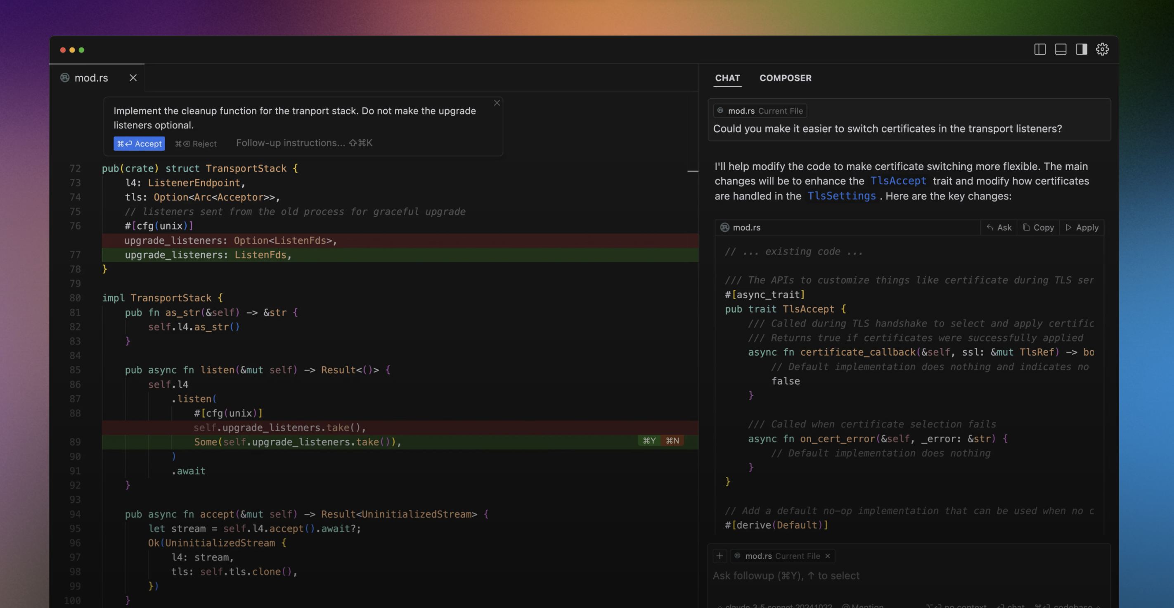Open settings with the gear icon

1103,49
